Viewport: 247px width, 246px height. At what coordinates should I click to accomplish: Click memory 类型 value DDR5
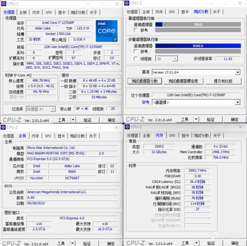pyautogui.click(x=159, y=146)
